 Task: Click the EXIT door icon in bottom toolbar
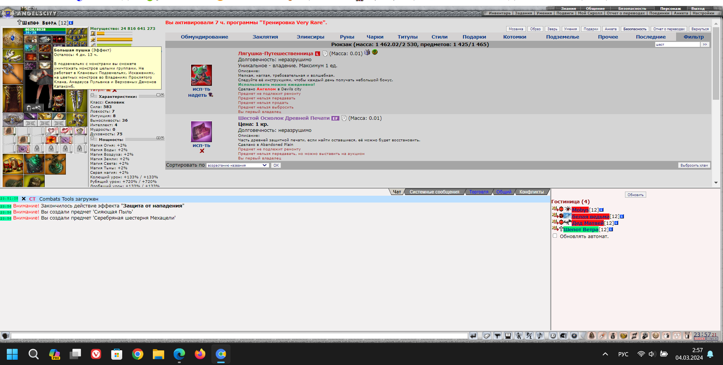[687, 336]
